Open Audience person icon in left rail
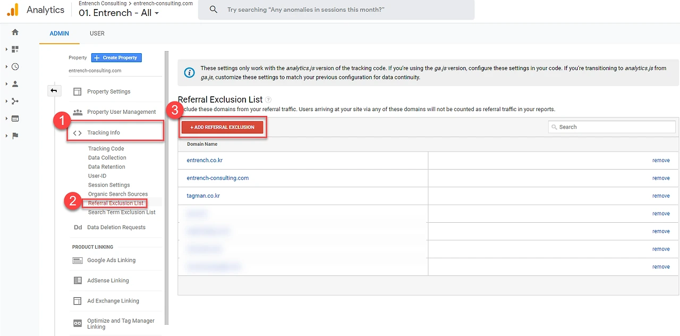This screenshot has height=336, width=680. click(x=15, y=84)
